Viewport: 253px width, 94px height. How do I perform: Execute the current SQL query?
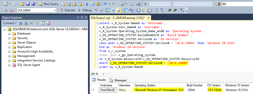[68, 10]
